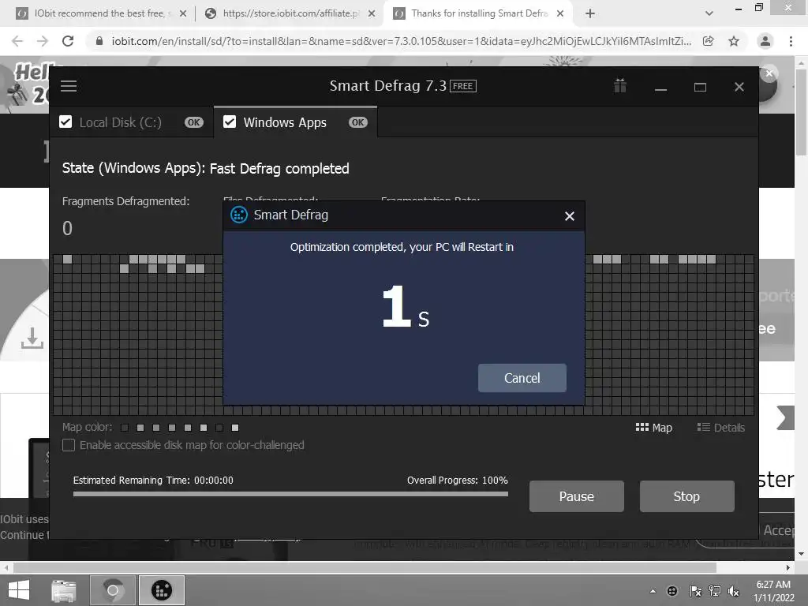Click the download arrow icon on web page
The height and width of the screenshot is (606, 808).
tap(32, 338)
